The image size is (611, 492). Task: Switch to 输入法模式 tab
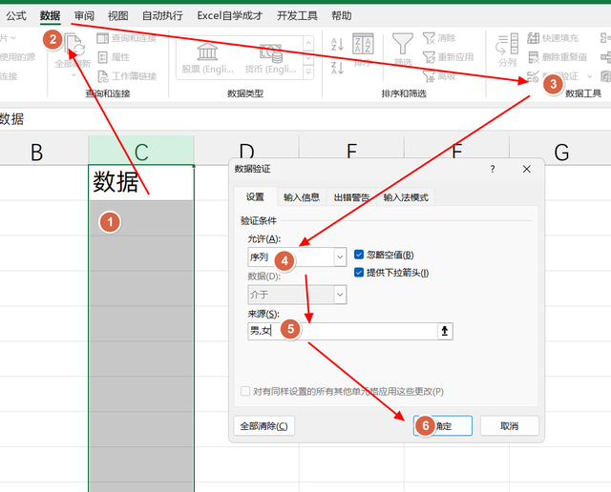tap(406, 197)
